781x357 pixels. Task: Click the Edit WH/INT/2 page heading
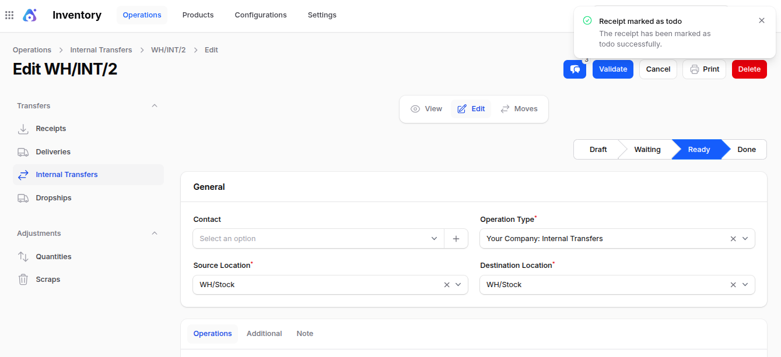[65, 69]
